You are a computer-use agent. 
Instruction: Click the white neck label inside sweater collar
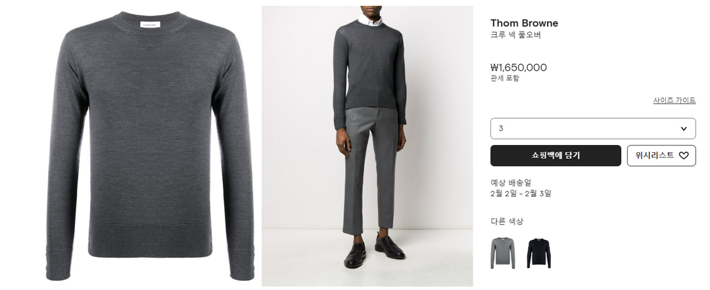151,26
